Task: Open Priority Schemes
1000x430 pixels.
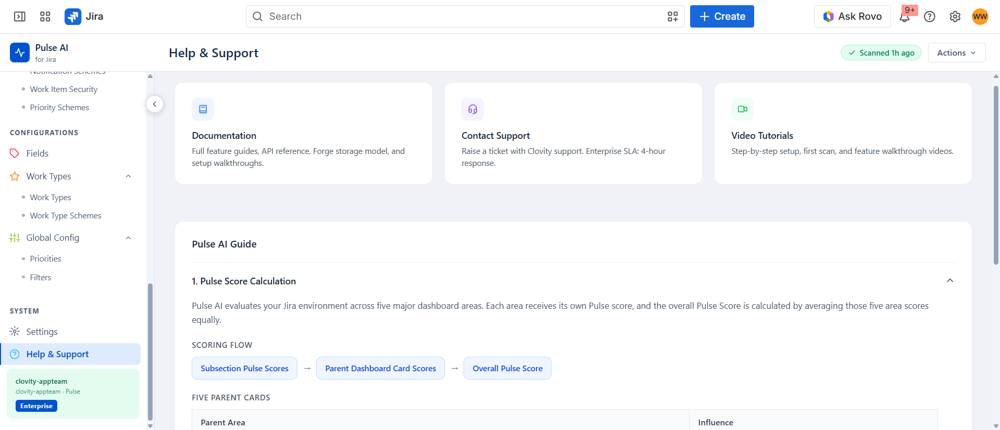Action: pyautogui.click(x=59, y=108)
